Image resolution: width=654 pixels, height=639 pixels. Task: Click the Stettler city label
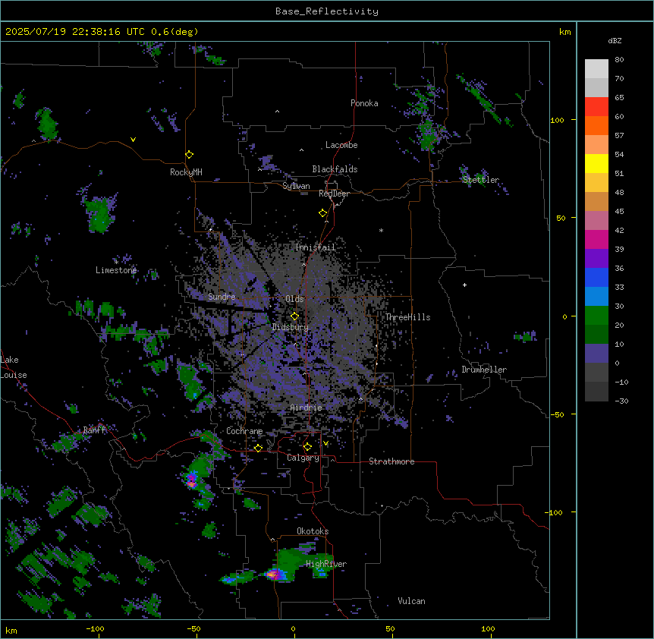click(480, 180)
